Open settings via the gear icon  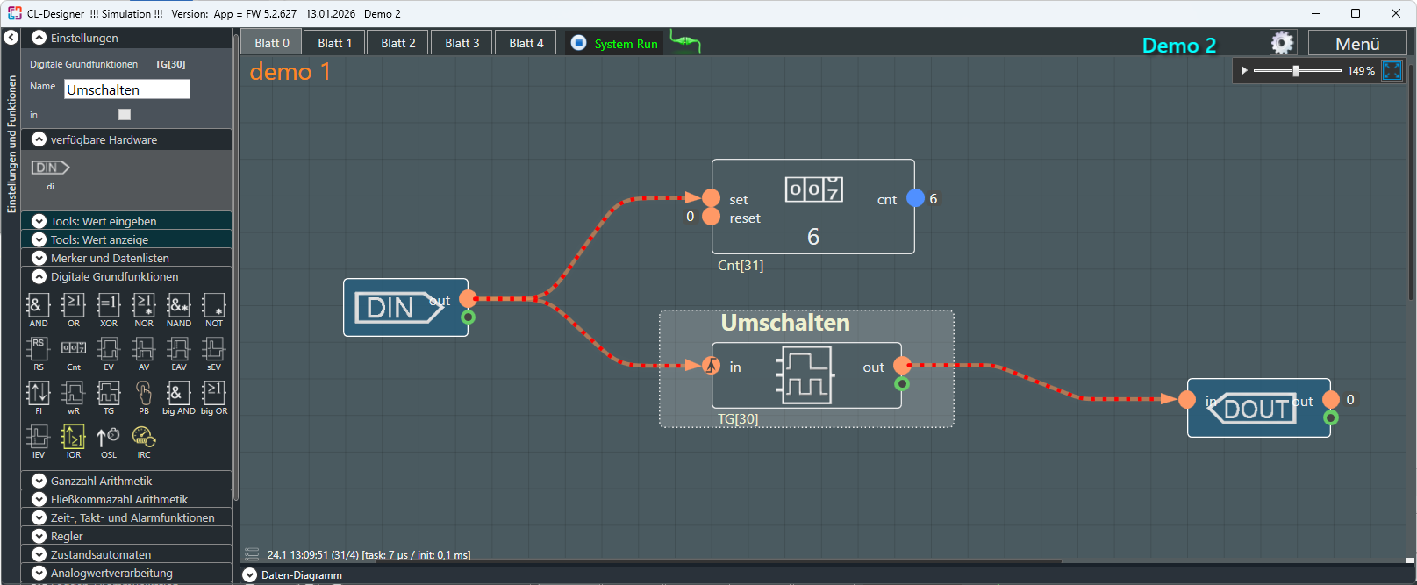click(x=1282, y=43)
